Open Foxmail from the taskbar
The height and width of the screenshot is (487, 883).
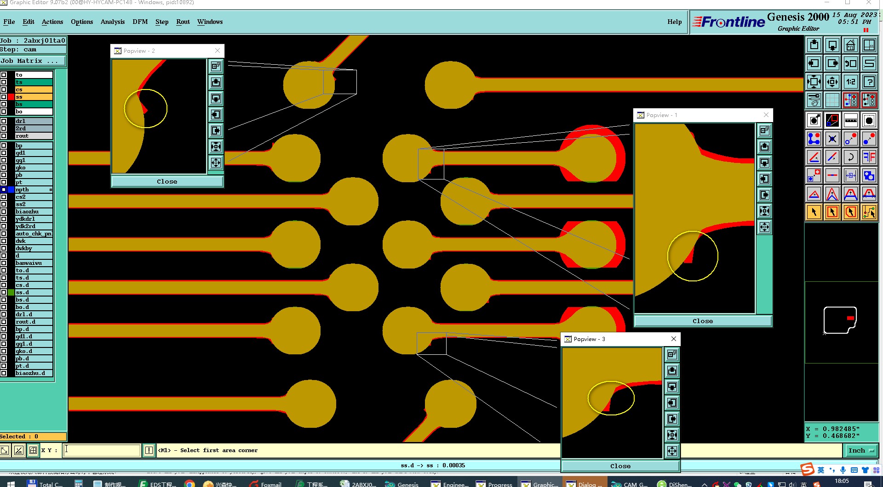tap(266, 484)
